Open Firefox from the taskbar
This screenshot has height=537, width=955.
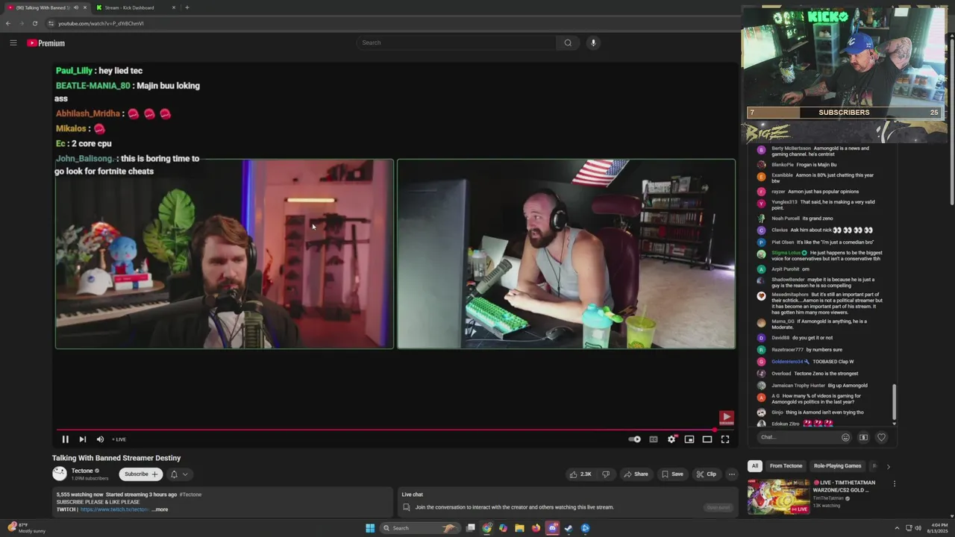[536, 528]
